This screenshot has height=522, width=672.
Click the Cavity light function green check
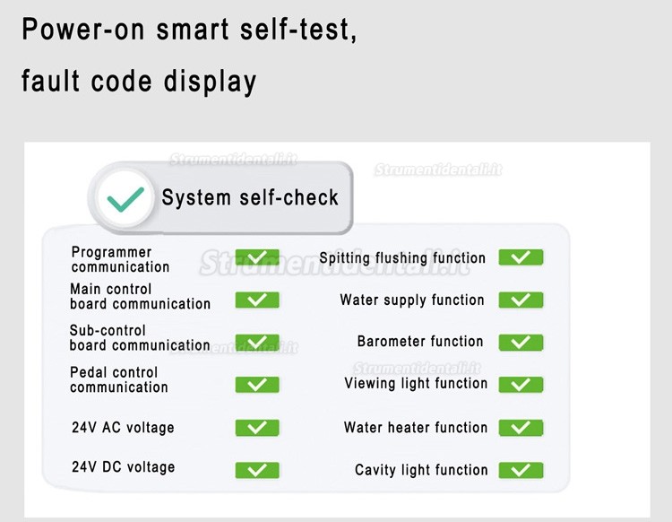point(521,470)
